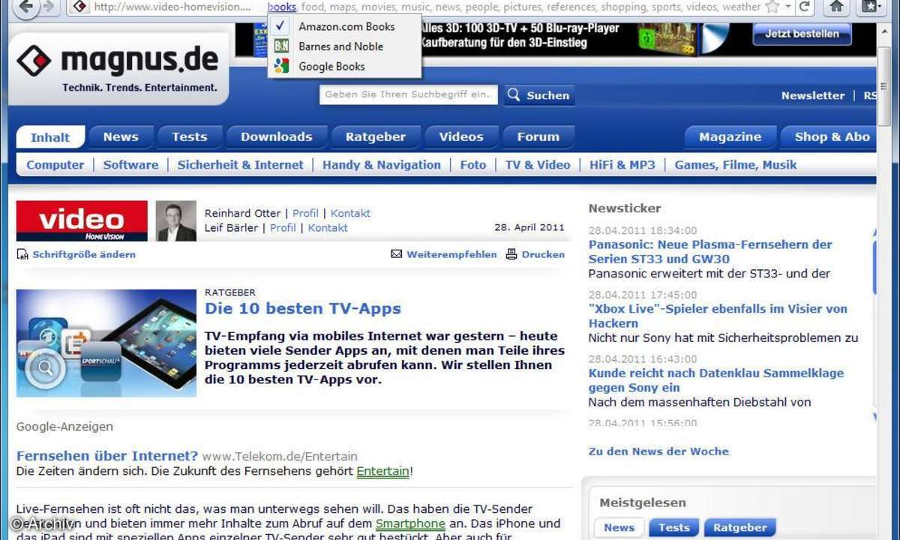
Task: Open the browser home page icon
Action: [x=837, y=7]
